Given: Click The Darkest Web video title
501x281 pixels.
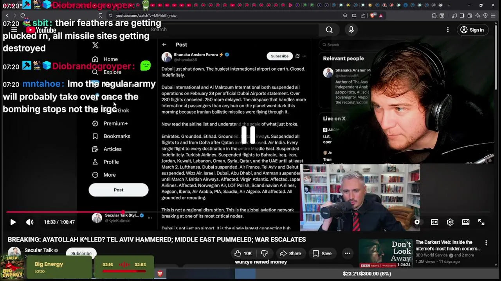Looking at the screenshot, I should 448,245.
